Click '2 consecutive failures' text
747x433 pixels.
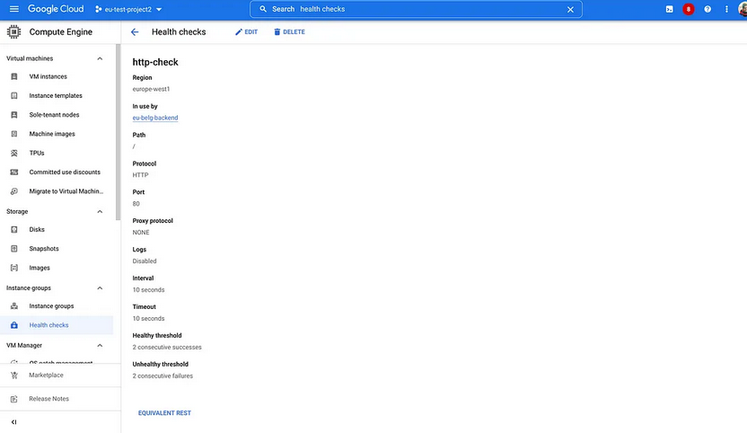point(163,376)
